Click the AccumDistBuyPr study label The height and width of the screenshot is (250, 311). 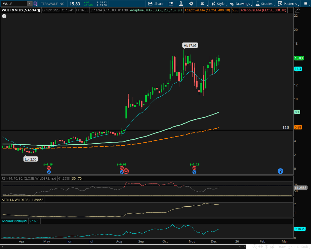15,221
